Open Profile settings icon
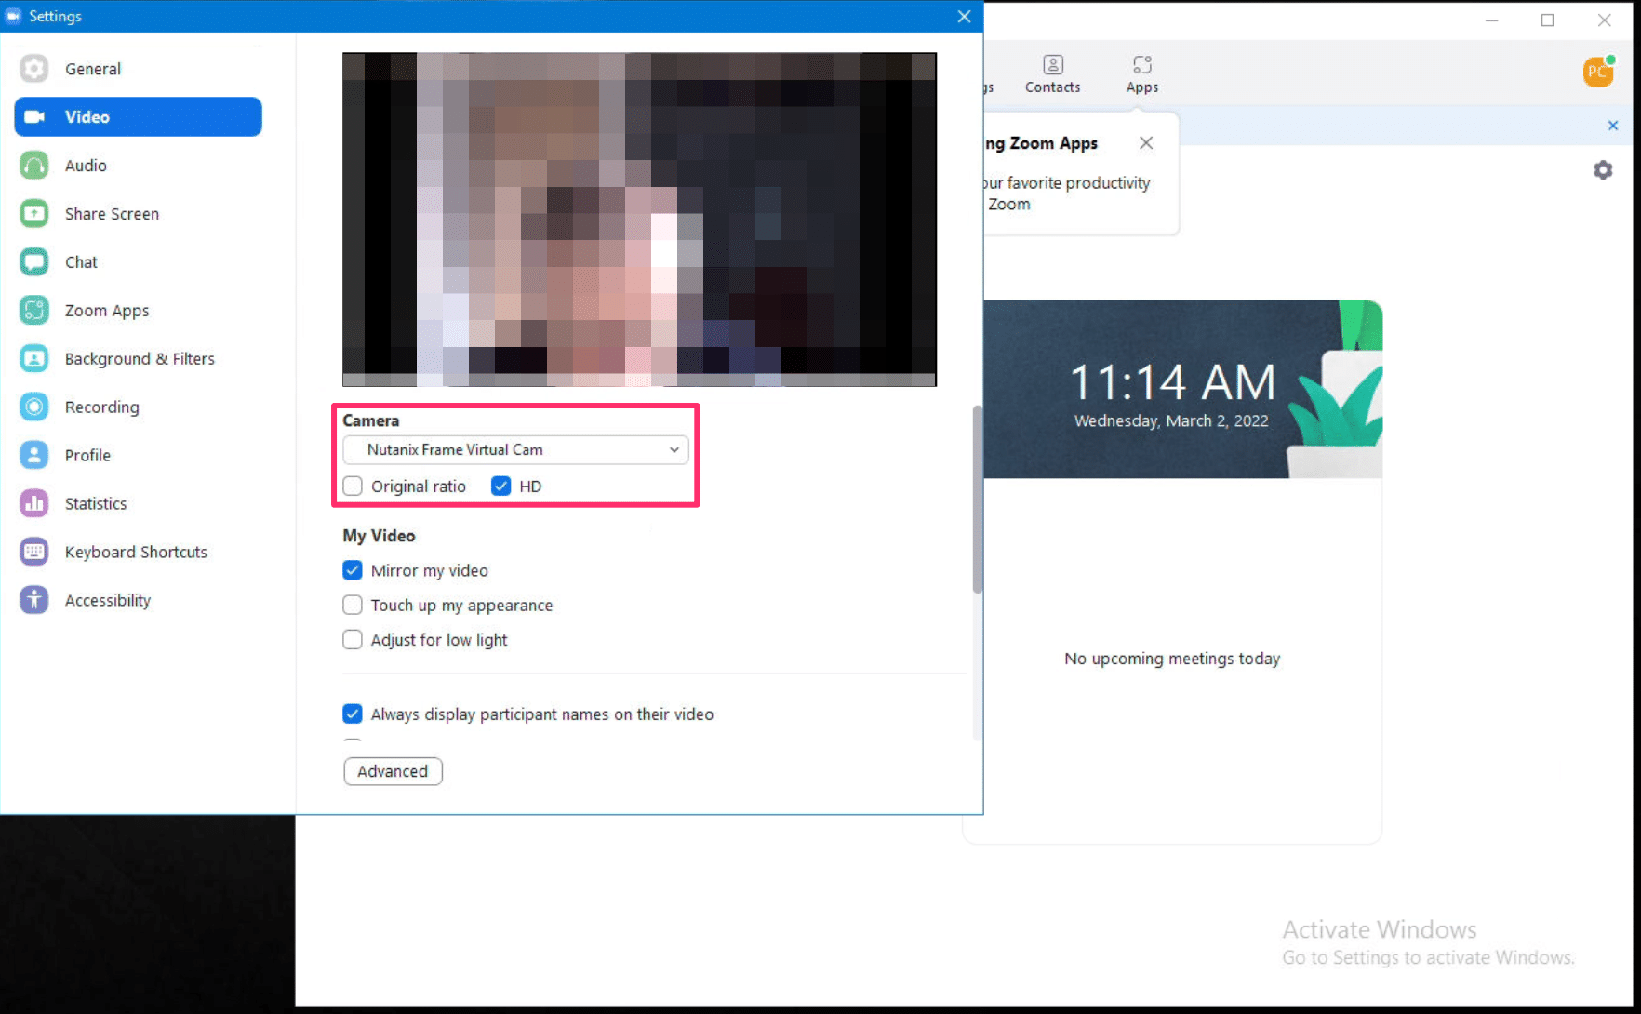Image resolution: width=1641 pixels, height=1014 pixels. click(x=34, y=455)
